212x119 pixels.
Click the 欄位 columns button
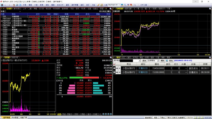tap(109, 11)
